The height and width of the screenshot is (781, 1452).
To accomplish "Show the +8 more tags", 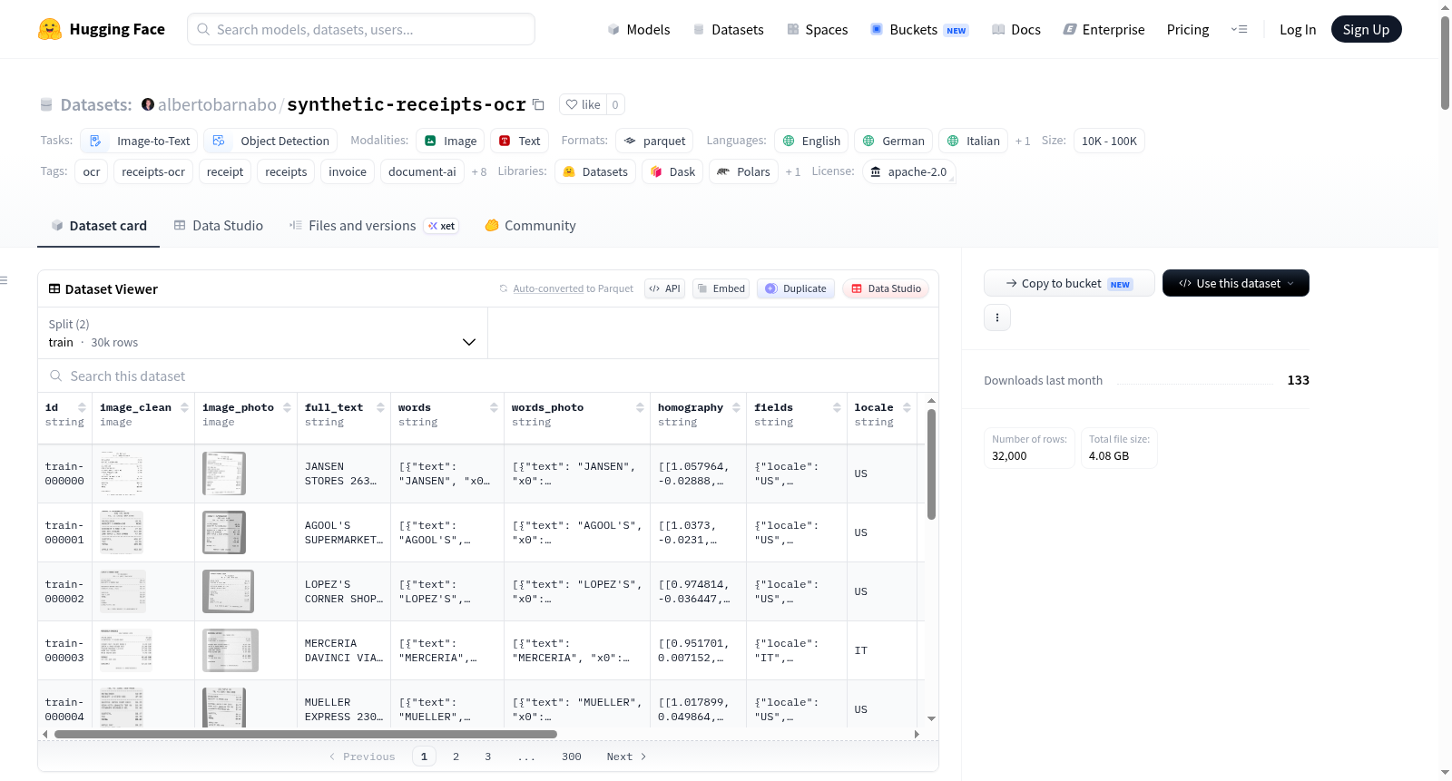I will tap(479, 171).
